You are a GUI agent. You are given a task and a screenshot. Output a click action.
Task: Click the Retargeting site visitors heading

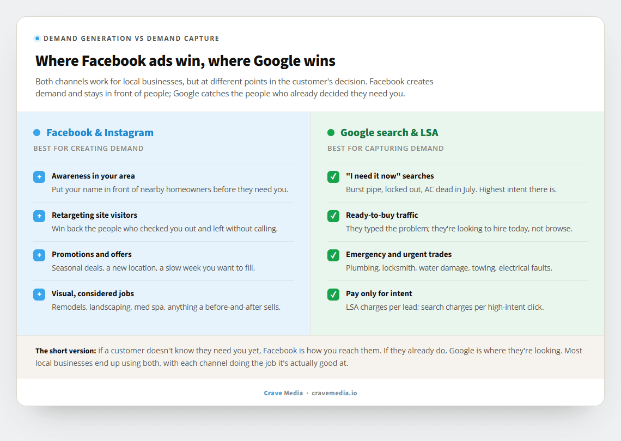(x=94, y=216)
